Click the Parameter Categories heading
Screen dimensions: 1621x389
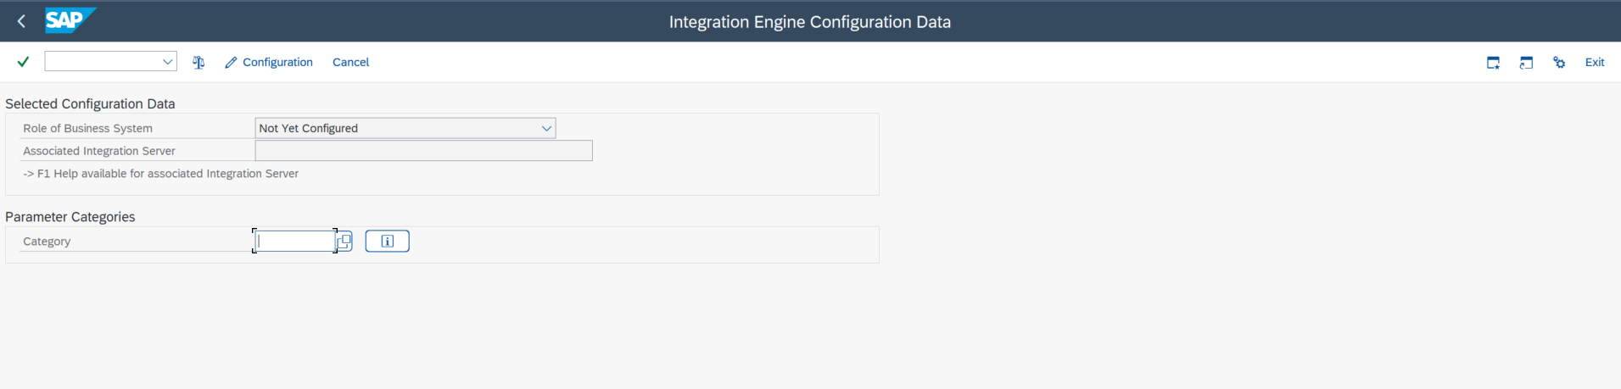click(70, 217)
